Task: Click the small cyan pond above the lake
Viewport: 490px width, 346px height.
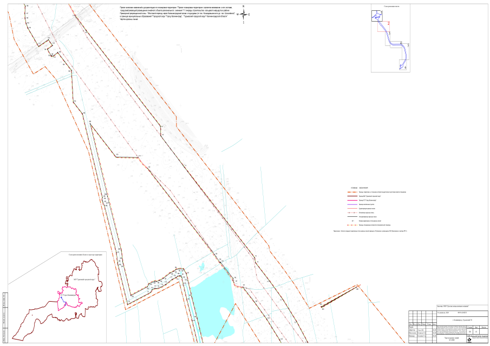Action: (201, 265)
